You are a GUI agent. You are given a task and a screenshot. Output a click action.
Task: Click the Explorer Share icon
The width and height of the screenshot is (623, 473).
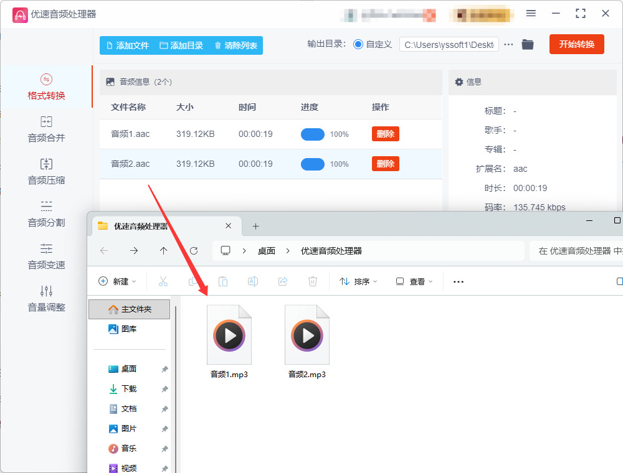(x=283, y=281)
